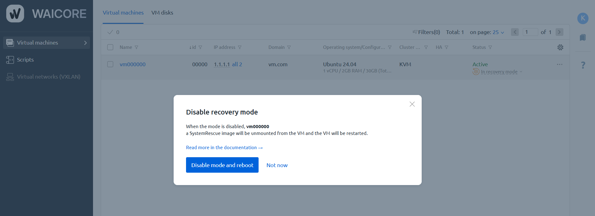This screenshot has height=216, width=595.
Task: Open Virtual machines in the sidebar
Action: click(x=47, y=43)
